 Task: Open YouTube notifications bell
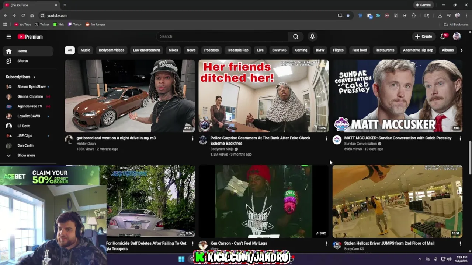tap(443, 36)
